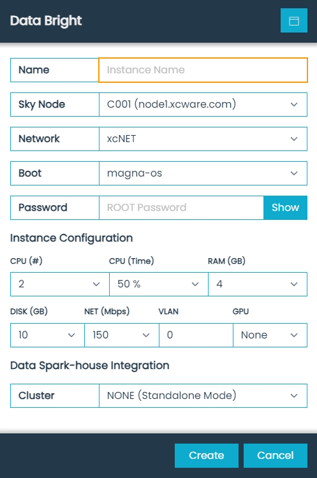
Task: Open the GPU dropdown showing None
Action: [x=270, y=335]
